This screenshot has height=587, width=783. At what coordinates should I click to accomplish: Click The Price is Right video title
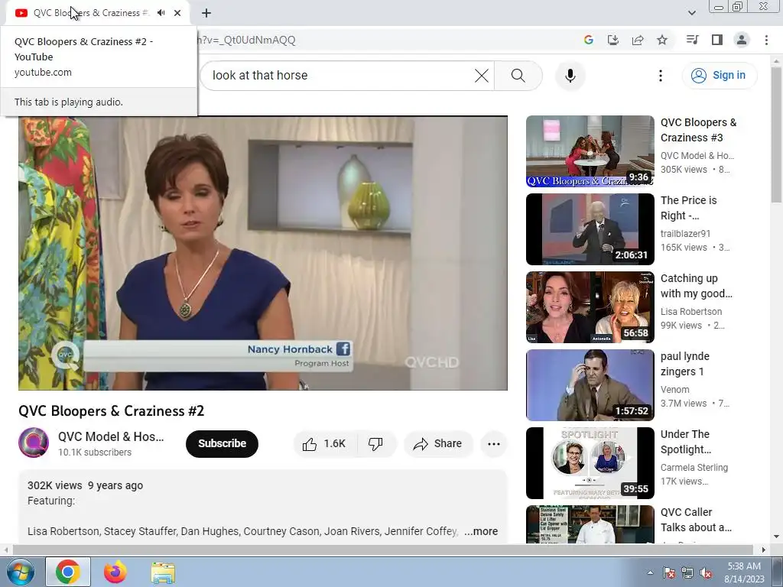[x=688, y=208]
